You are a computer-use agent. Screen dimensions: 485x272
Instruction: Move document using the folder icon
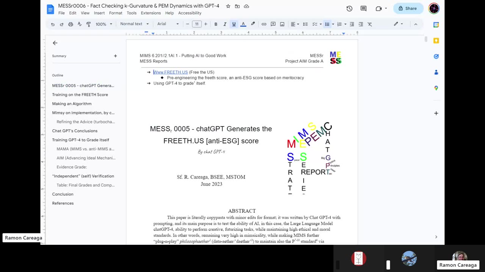point(237,6)
